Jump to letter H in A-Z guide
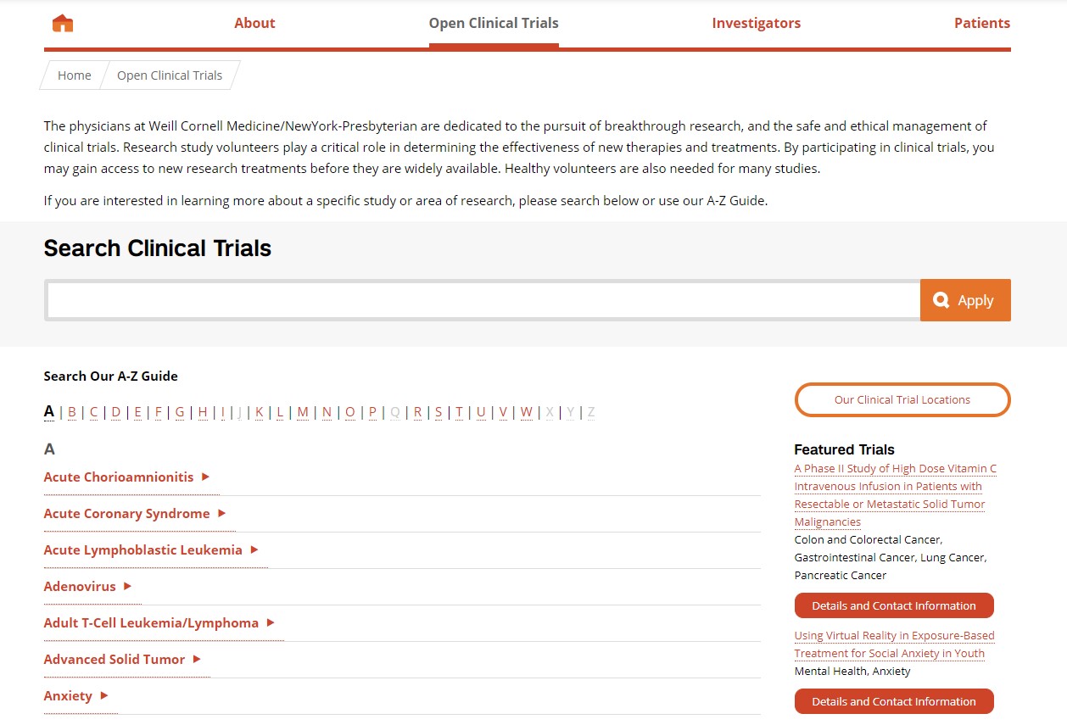This screenshot has height=725, width=1067. coord(203,412)
